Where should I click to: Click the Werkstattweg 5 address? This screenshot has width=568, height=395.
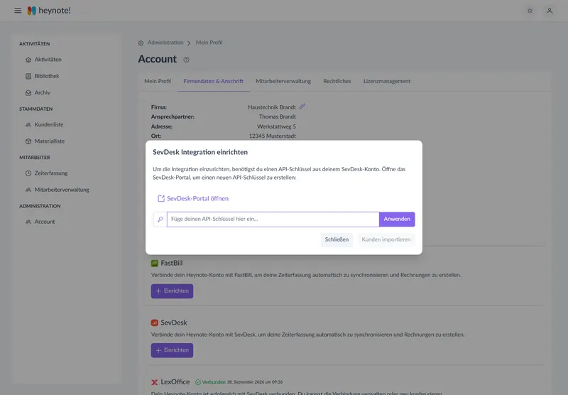click(276, 126)
